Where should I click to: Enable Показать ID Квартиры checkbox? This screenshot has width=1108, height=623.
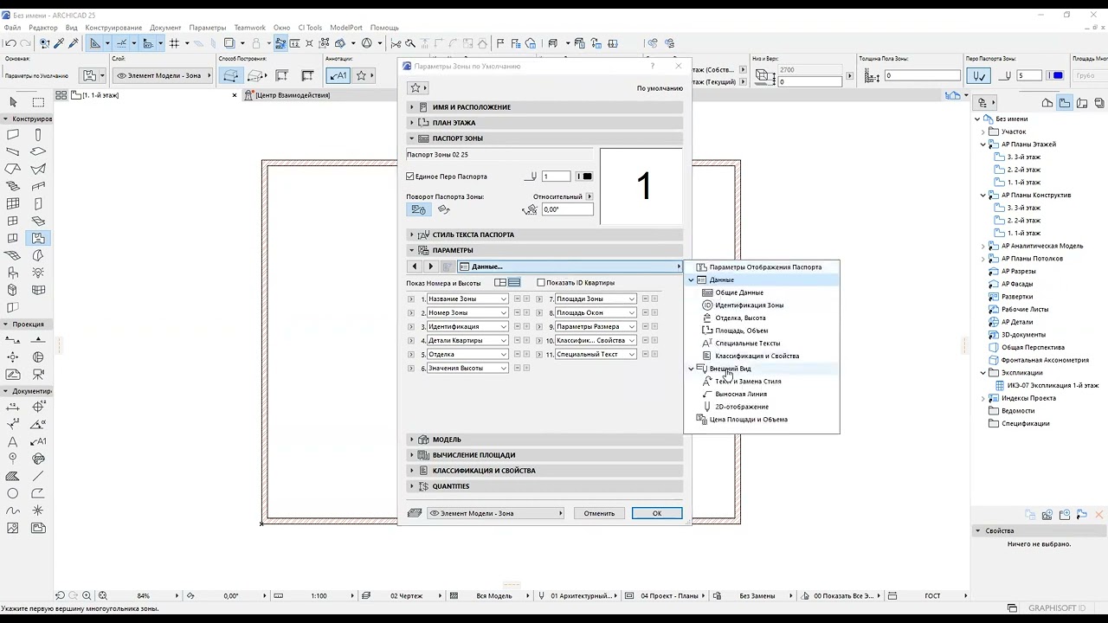point(541,283)
